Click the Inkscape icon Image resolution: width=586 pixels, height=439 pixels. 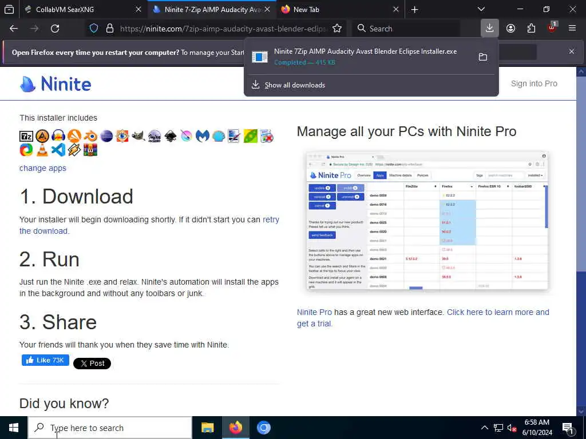(171, 136)
